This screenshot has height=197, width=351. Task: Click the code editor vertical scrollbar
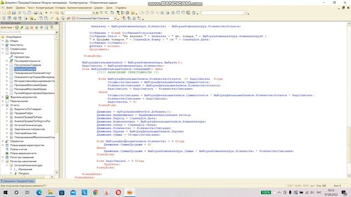(349, 100)
